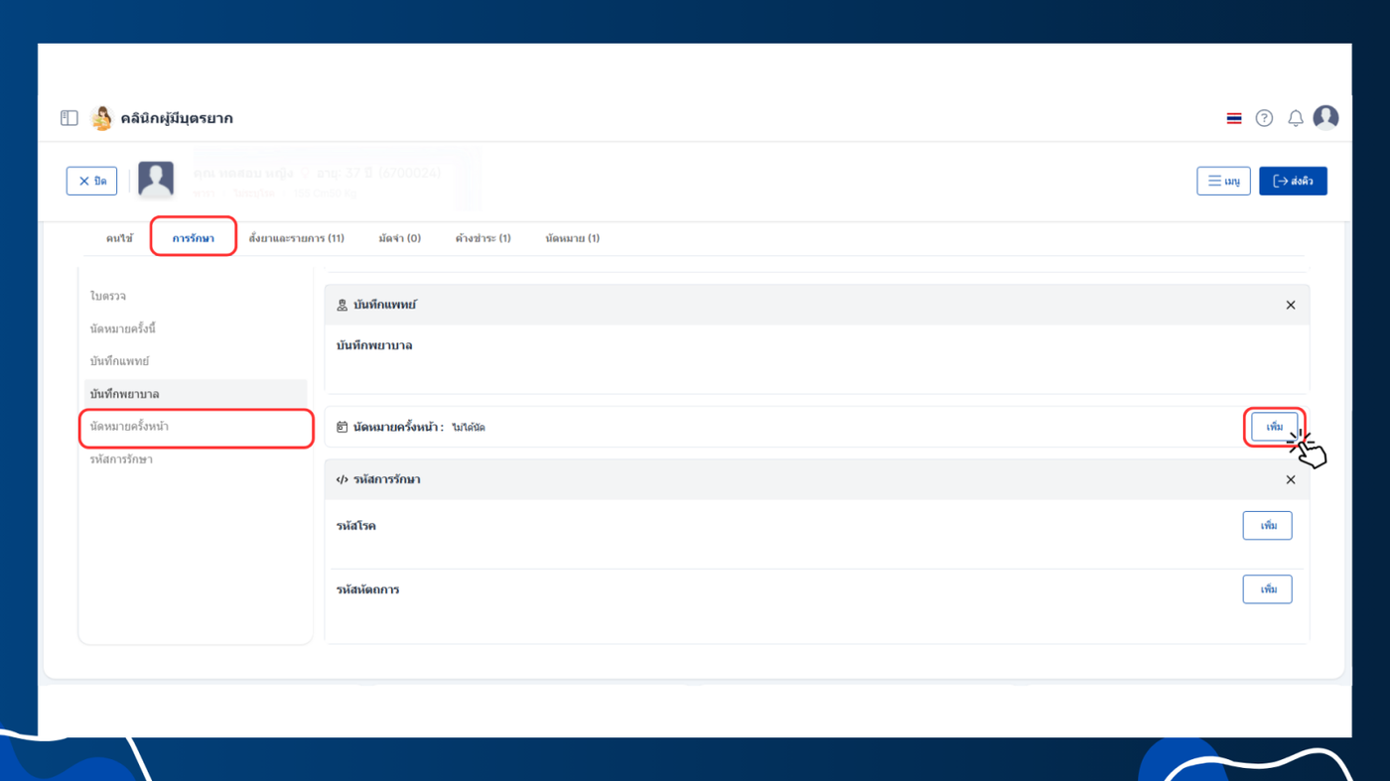Click the ส่งคิว send queue button
Image resolution: width=1390 pixels, height=781 pixels.
[x=1293, y=181]
